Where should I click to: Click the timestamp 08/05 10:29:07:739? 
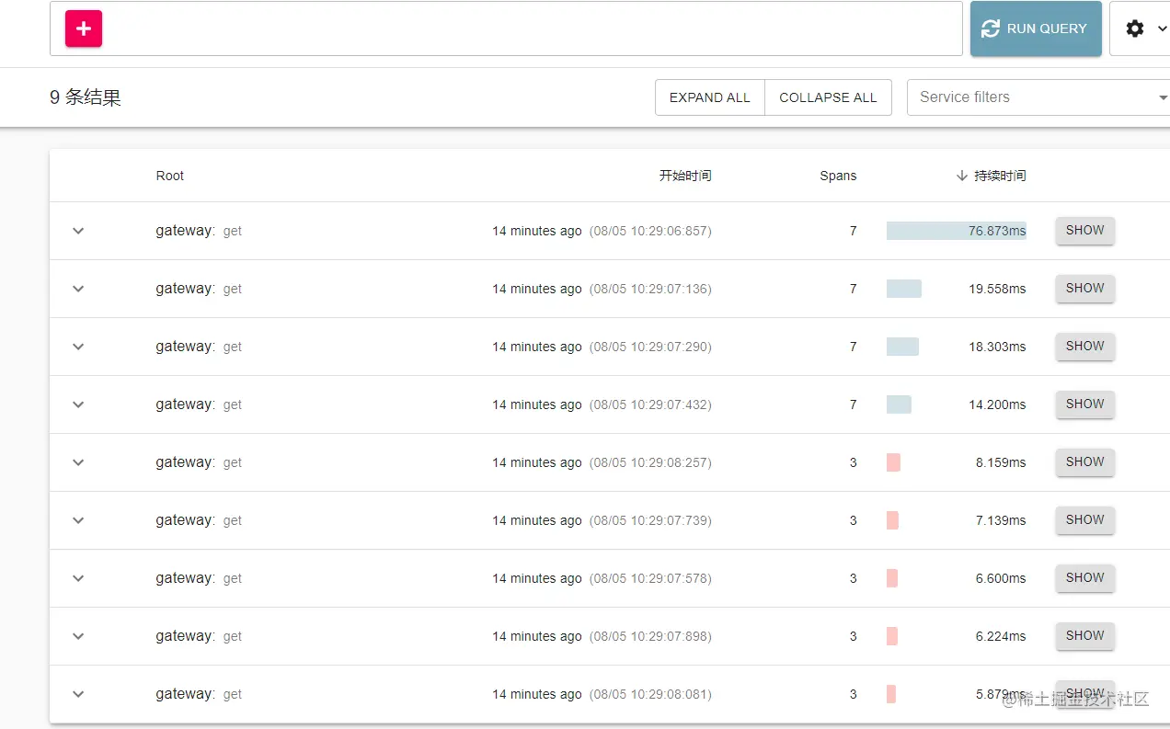(650, 520)
